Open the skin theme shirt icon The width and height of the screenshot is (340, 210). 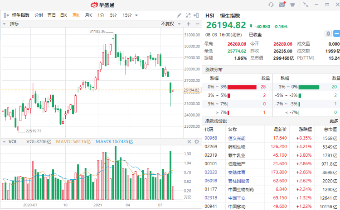click(x=292, y=5)
